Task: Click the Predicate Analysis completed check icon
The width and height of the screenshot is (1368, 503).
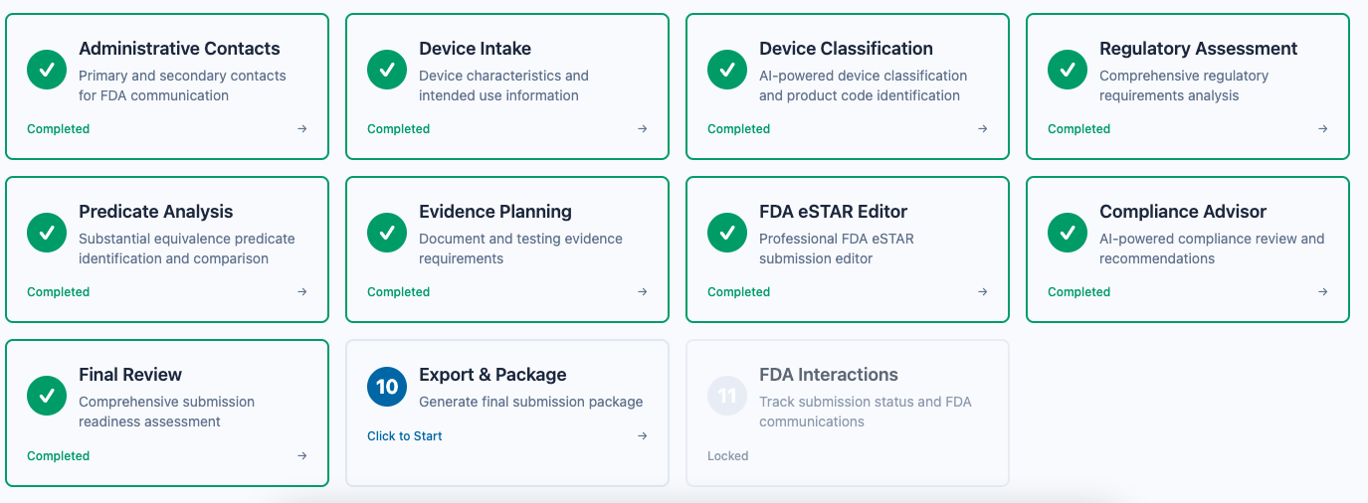Action: 47,233
